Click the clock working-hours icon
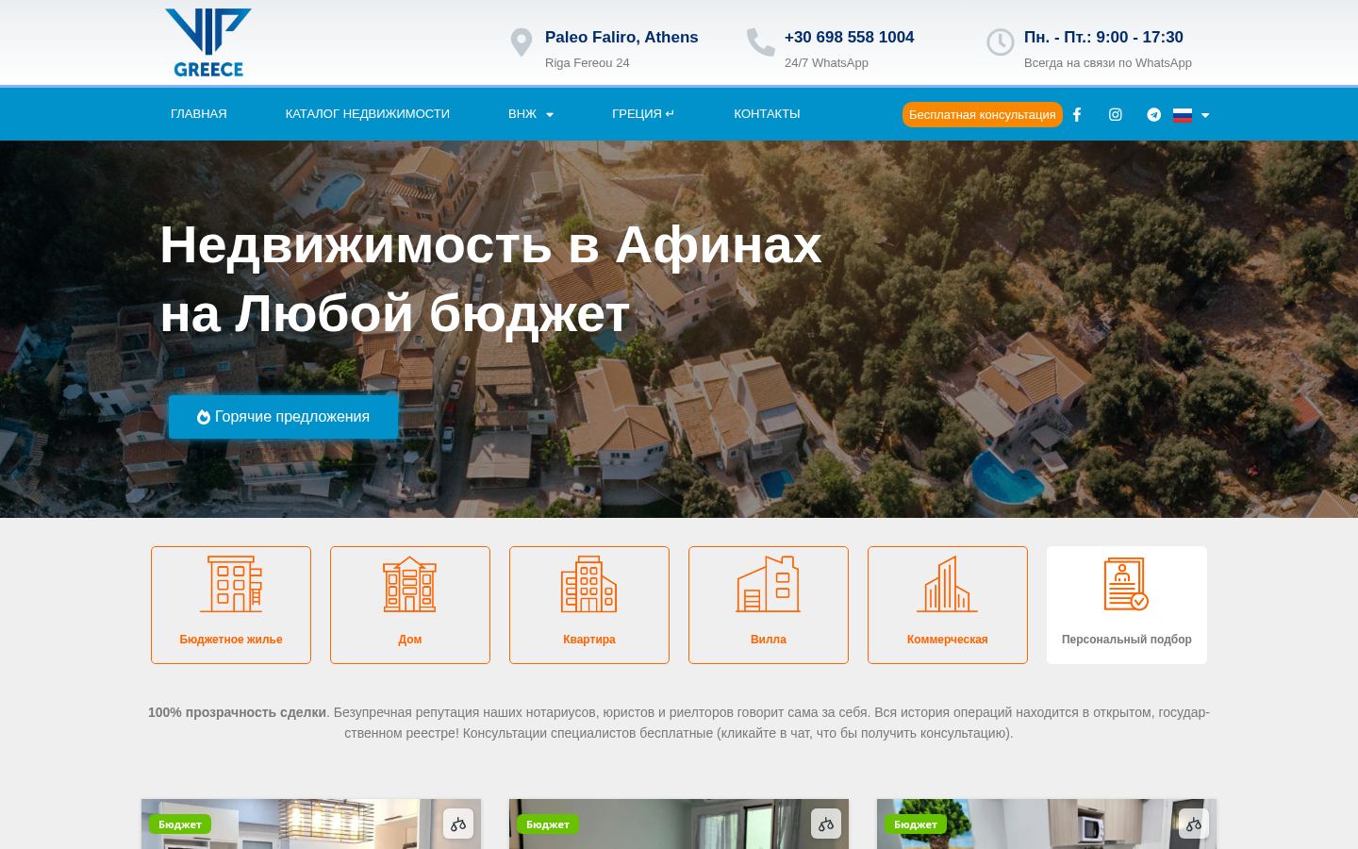 pos(1001,42)
